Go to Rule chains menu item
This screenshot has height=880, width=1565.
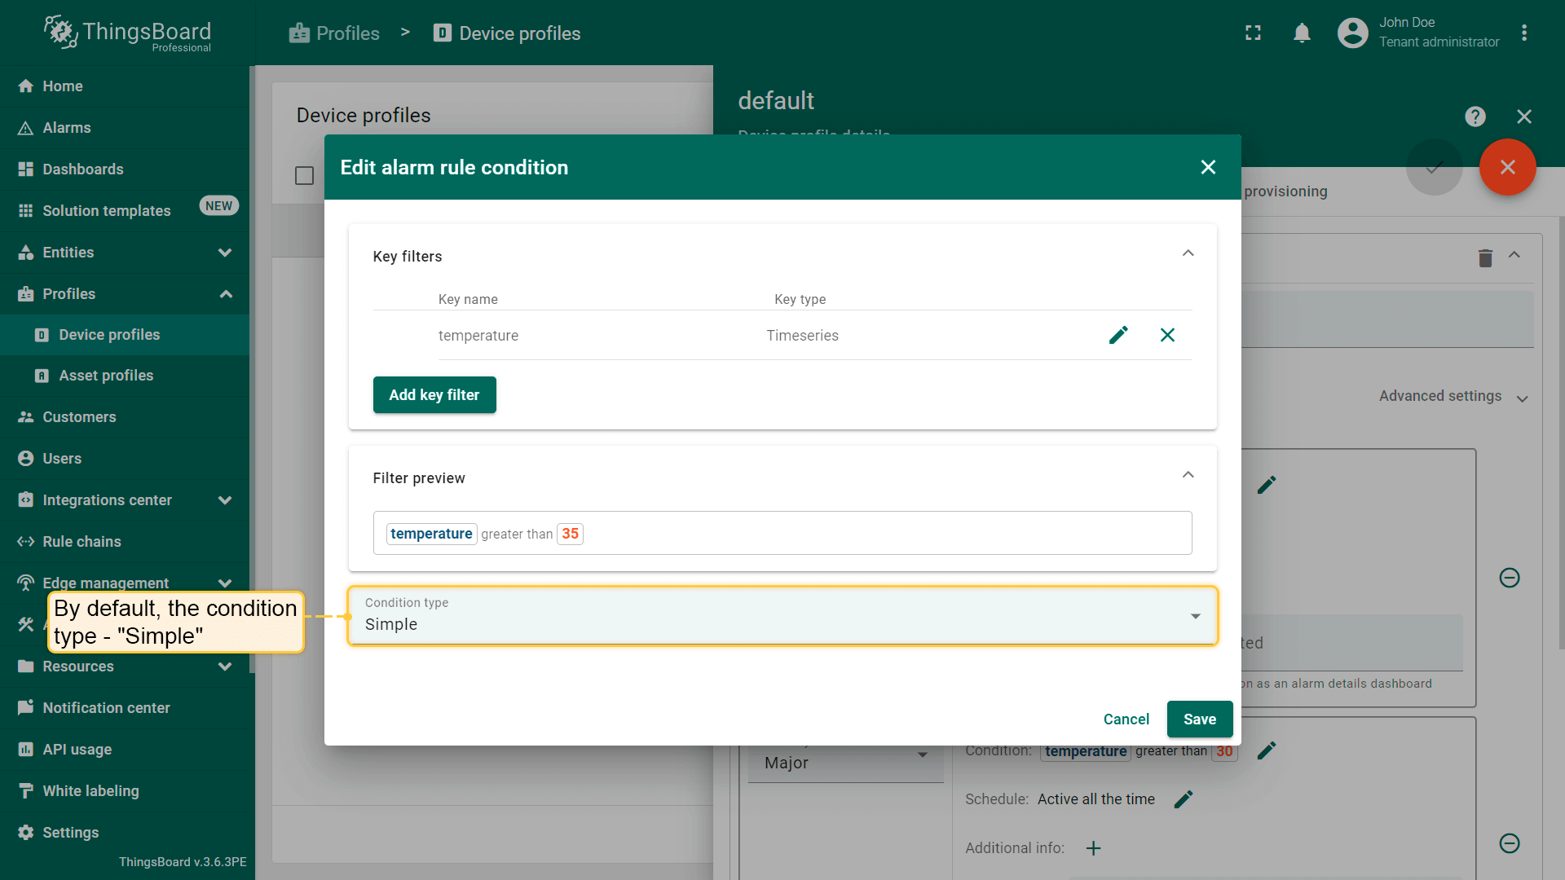click(x=82, y=542)
